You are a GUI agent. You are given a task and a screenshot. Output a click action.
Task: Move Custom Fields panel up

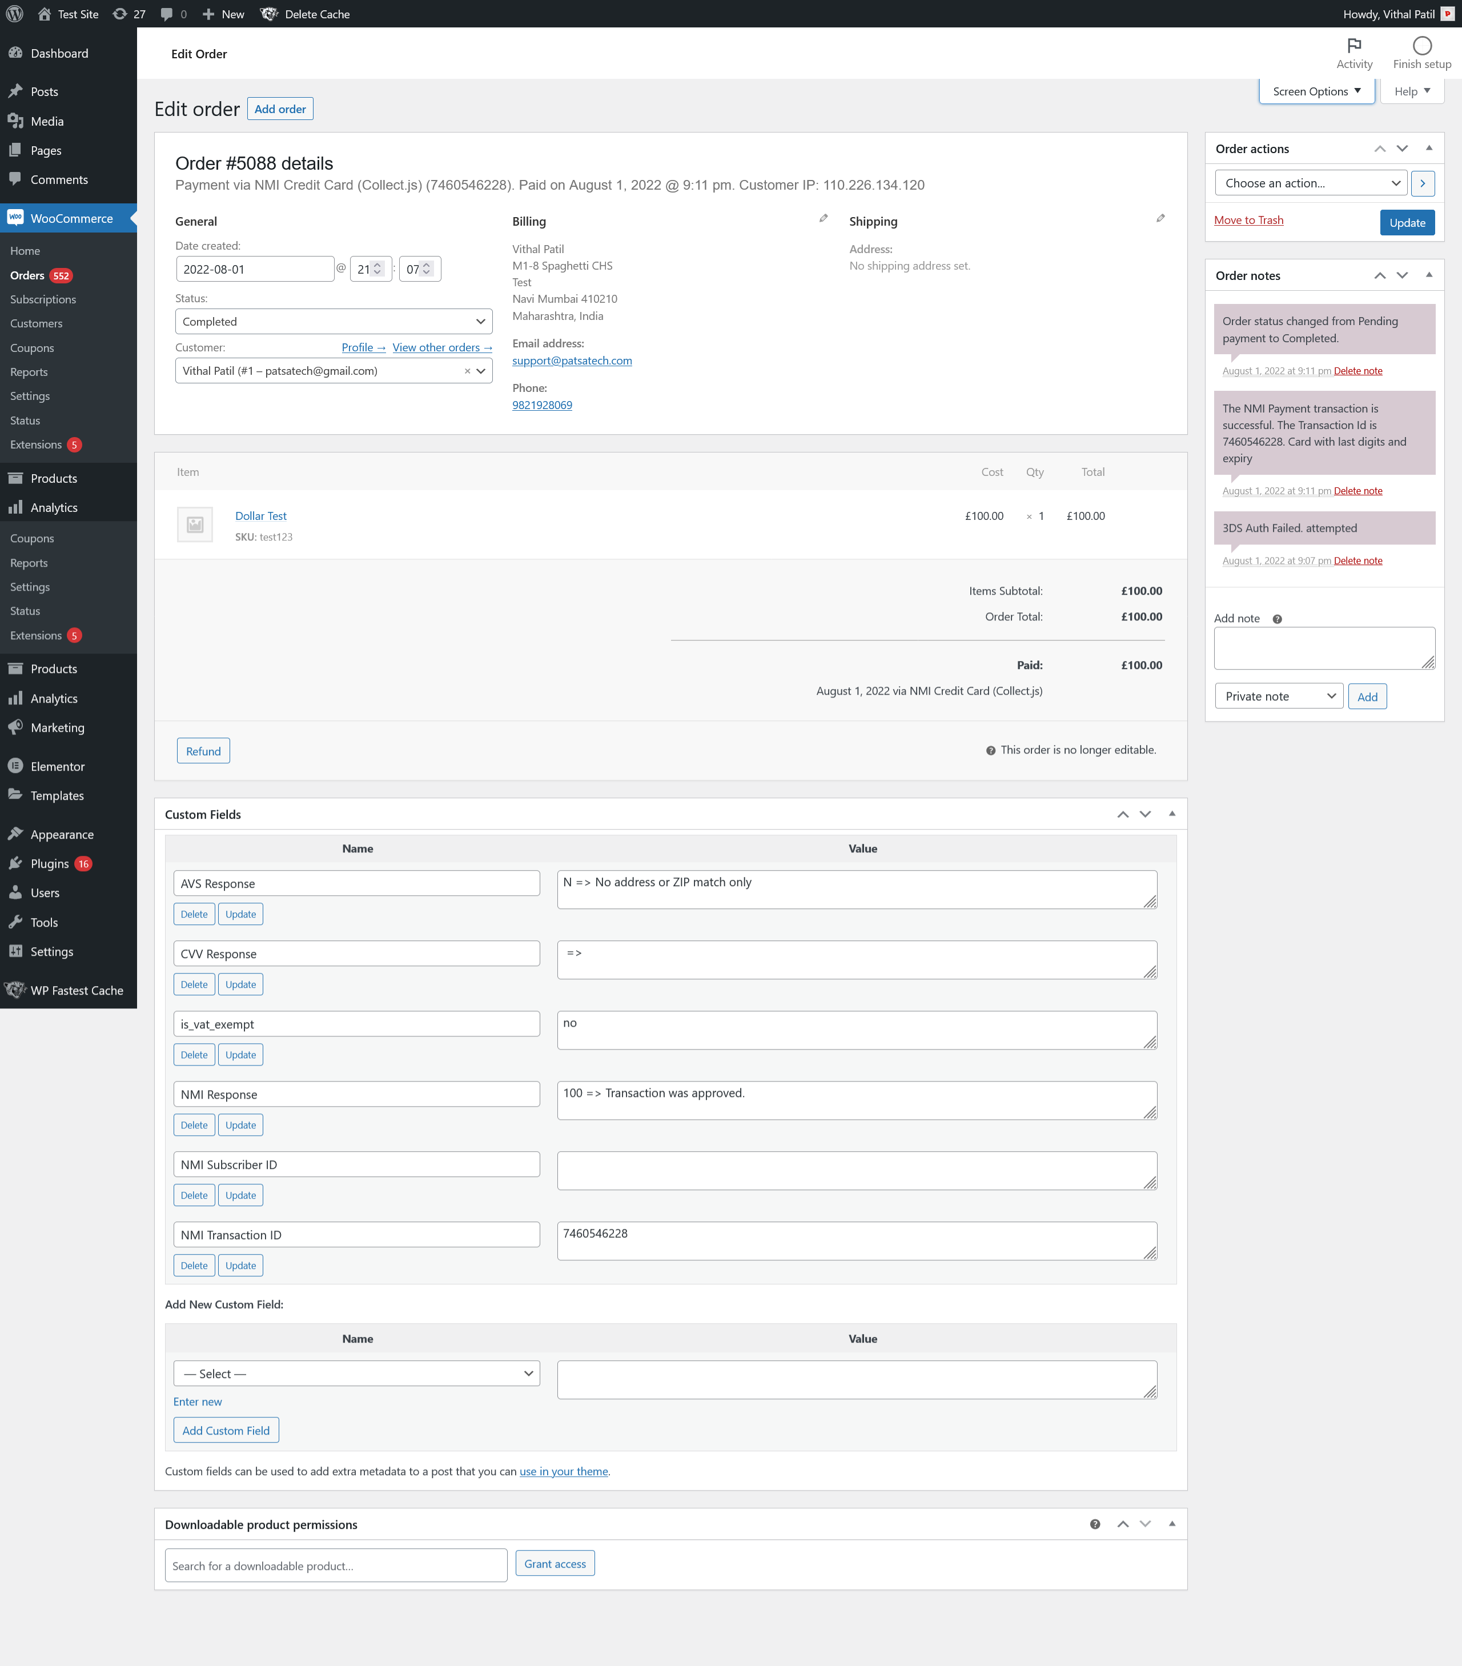[x=1123, y=814]
